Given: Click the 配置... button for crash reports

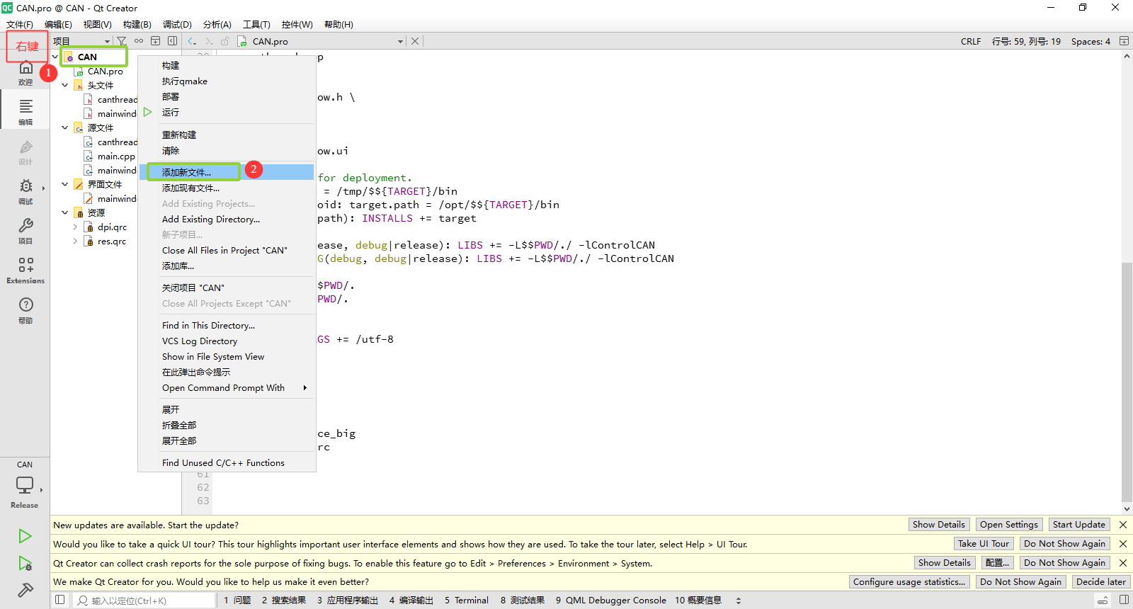Looking at the screenshot, I should [x=997, y=563].
